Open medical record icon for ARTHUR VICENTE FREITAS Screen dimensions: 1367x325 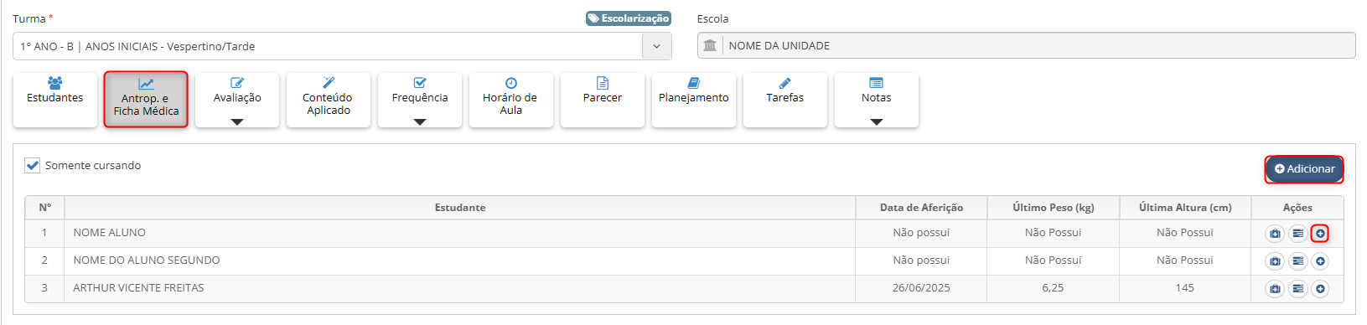pos(1275,289)
